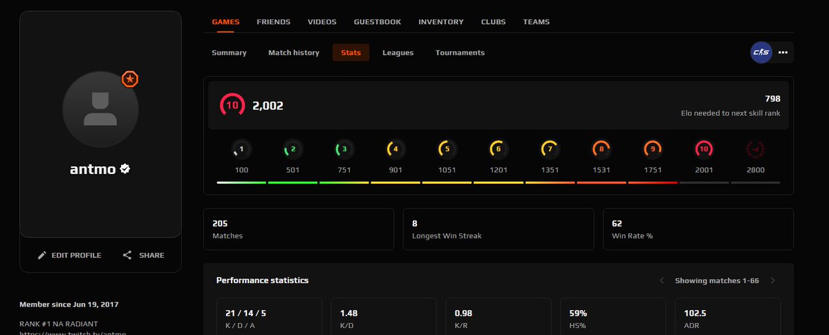Click the orange star badge on avatar
829x335 pixels.
[129, 79]
